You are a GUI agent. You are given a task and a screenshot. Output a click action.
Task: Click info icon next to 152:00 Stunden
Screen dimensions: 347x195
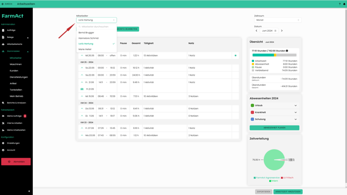(287, 51)
